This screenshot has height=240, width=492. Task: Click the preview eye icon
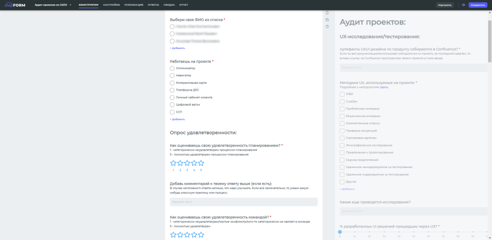click(463, 5)
